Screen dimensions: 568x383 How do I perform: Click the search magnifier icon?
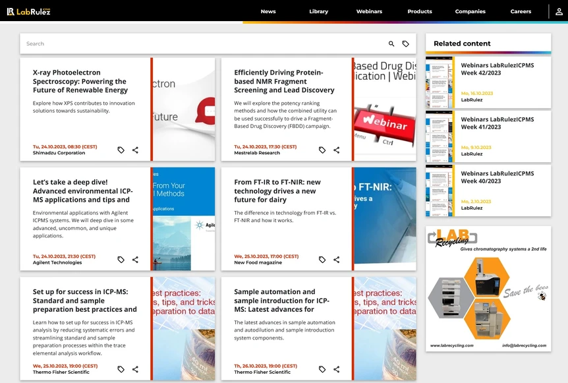[x=391, y=44]
